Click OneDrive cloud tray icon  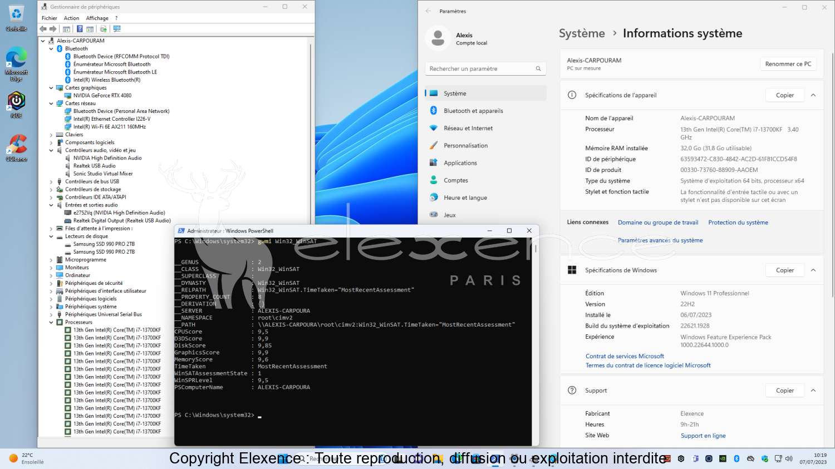tap(750, 459)
